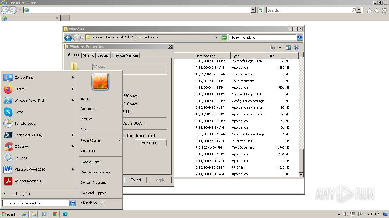This screenshot has height=218, width=389.
Task: Launch Acrobat Reader DC
Action: 39,181
